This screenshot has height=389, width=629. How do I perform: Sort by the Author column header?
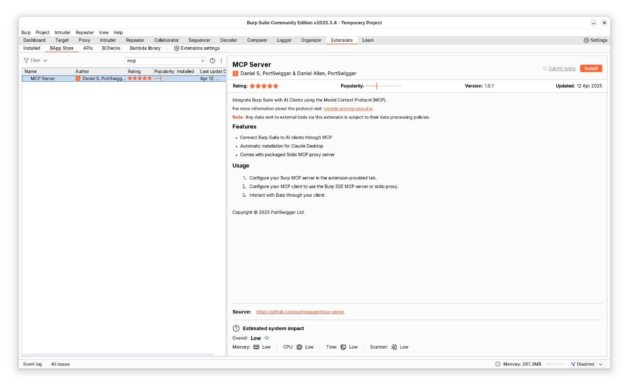click(101, 71)
